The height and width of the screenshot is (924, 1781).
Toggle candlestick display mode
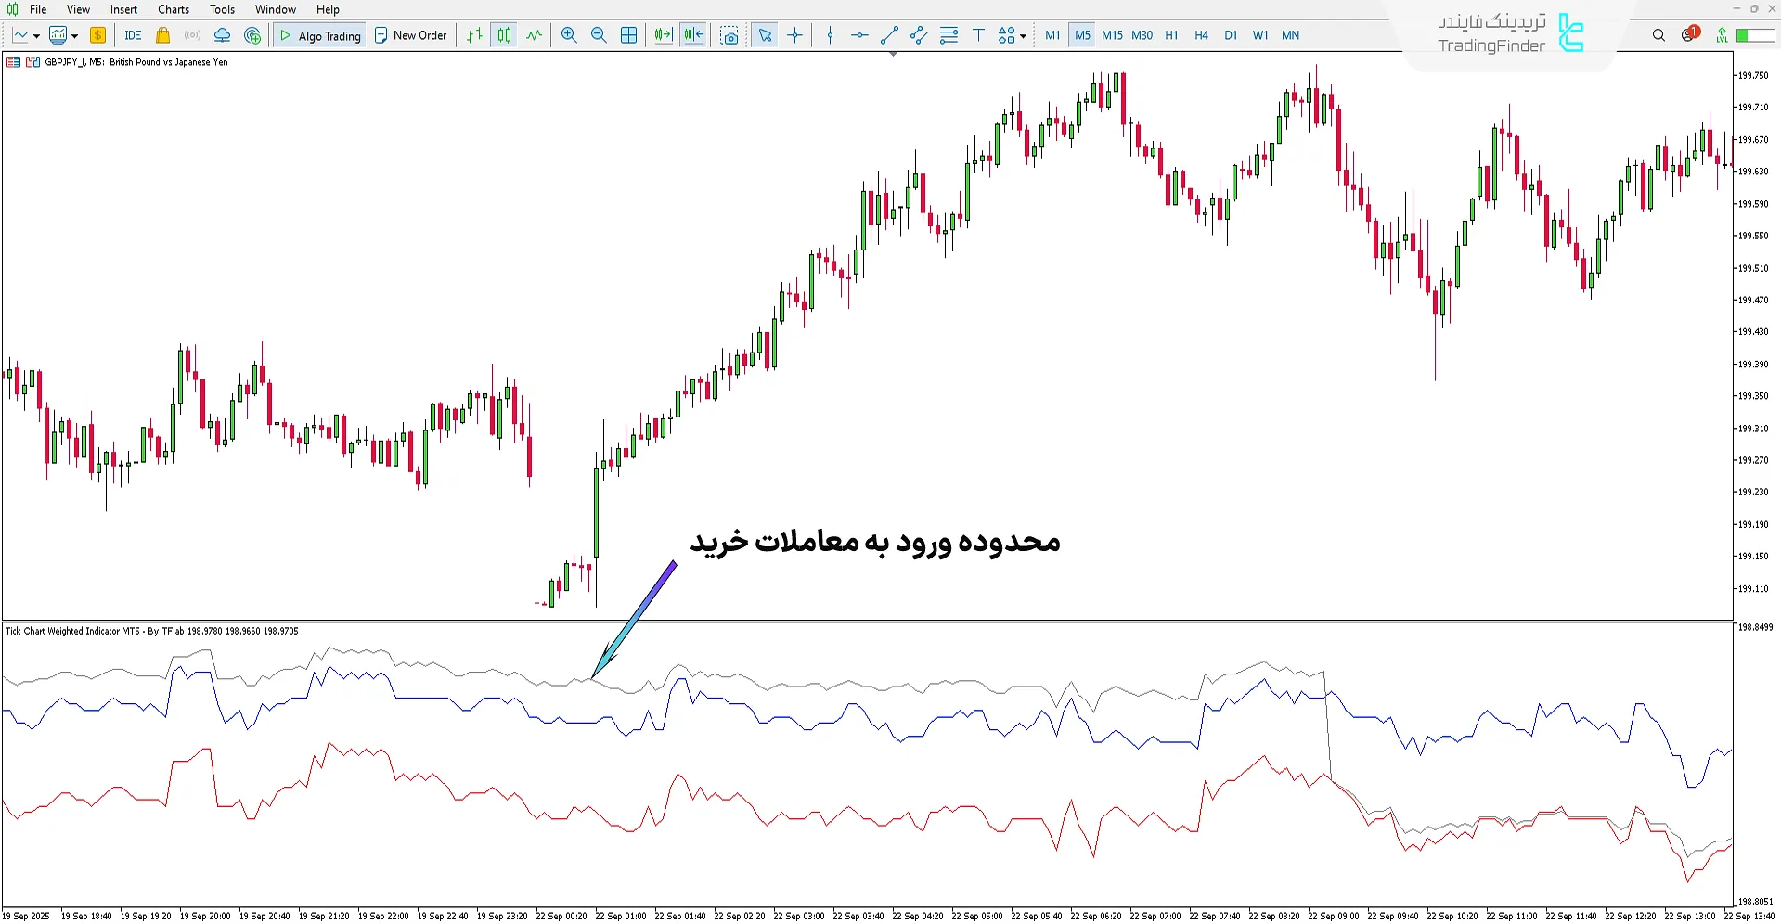coord(504,35)
